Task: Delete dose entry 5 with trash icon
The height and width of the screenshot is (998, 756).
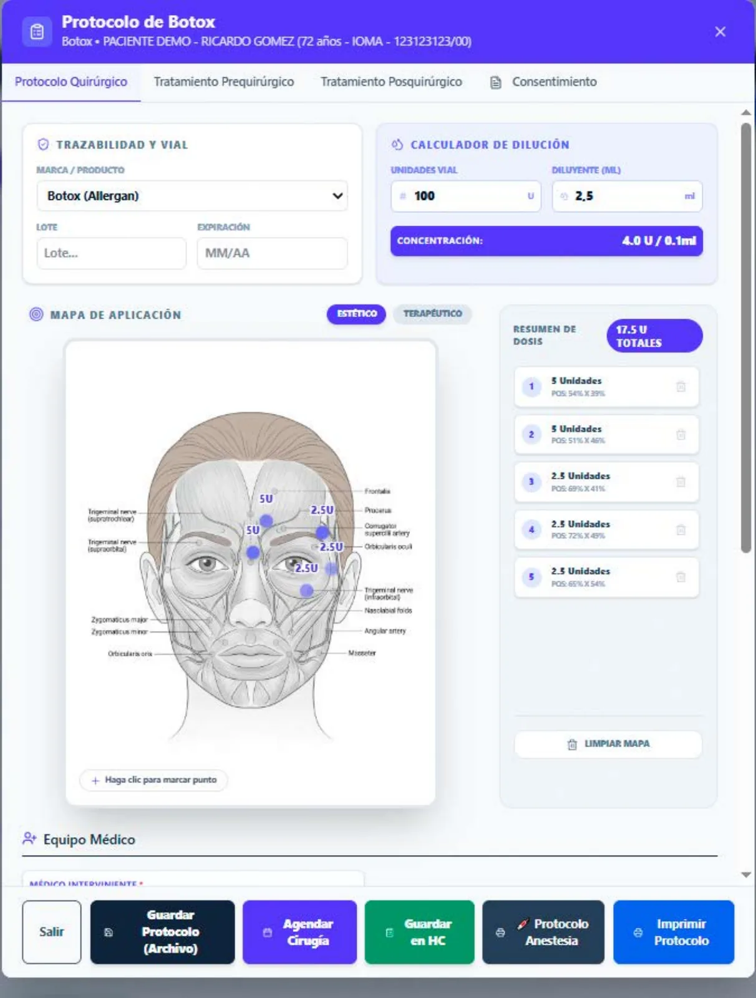Action: (x=681, y=577)
